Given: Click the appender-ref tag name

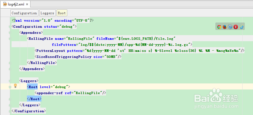Looking at the screenshot, I should [x=50, y=93].
